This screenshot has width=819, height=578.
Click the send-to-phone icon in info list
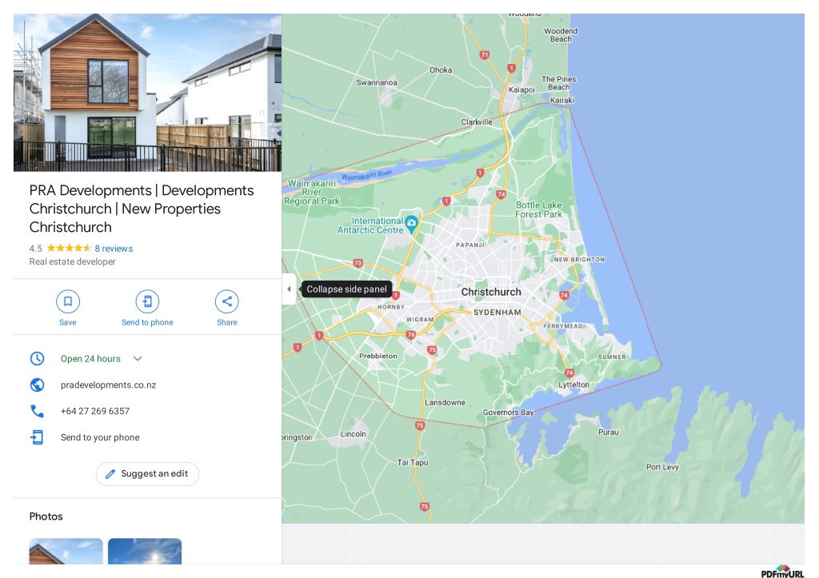[37, 437]
